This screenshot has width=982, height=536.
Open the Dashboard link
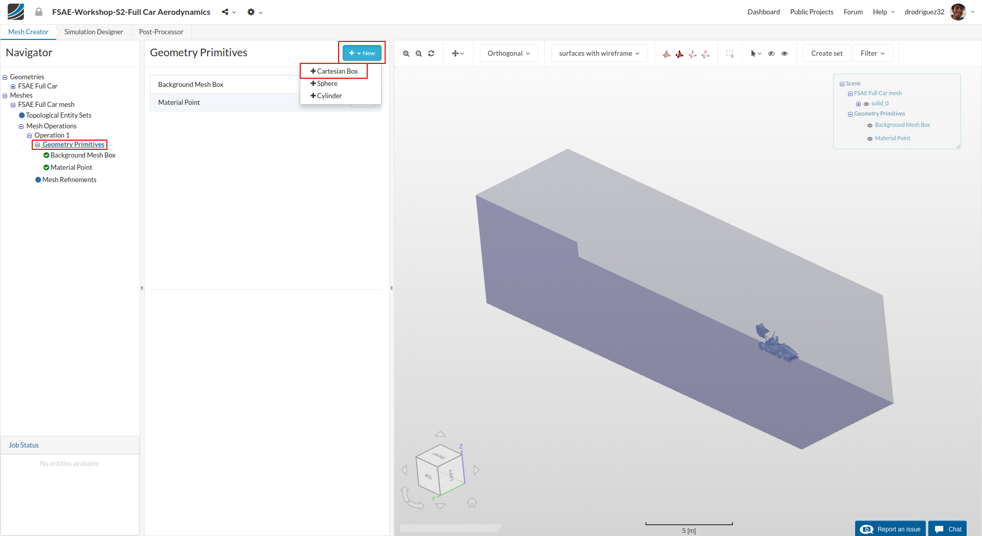coord(764,12)
